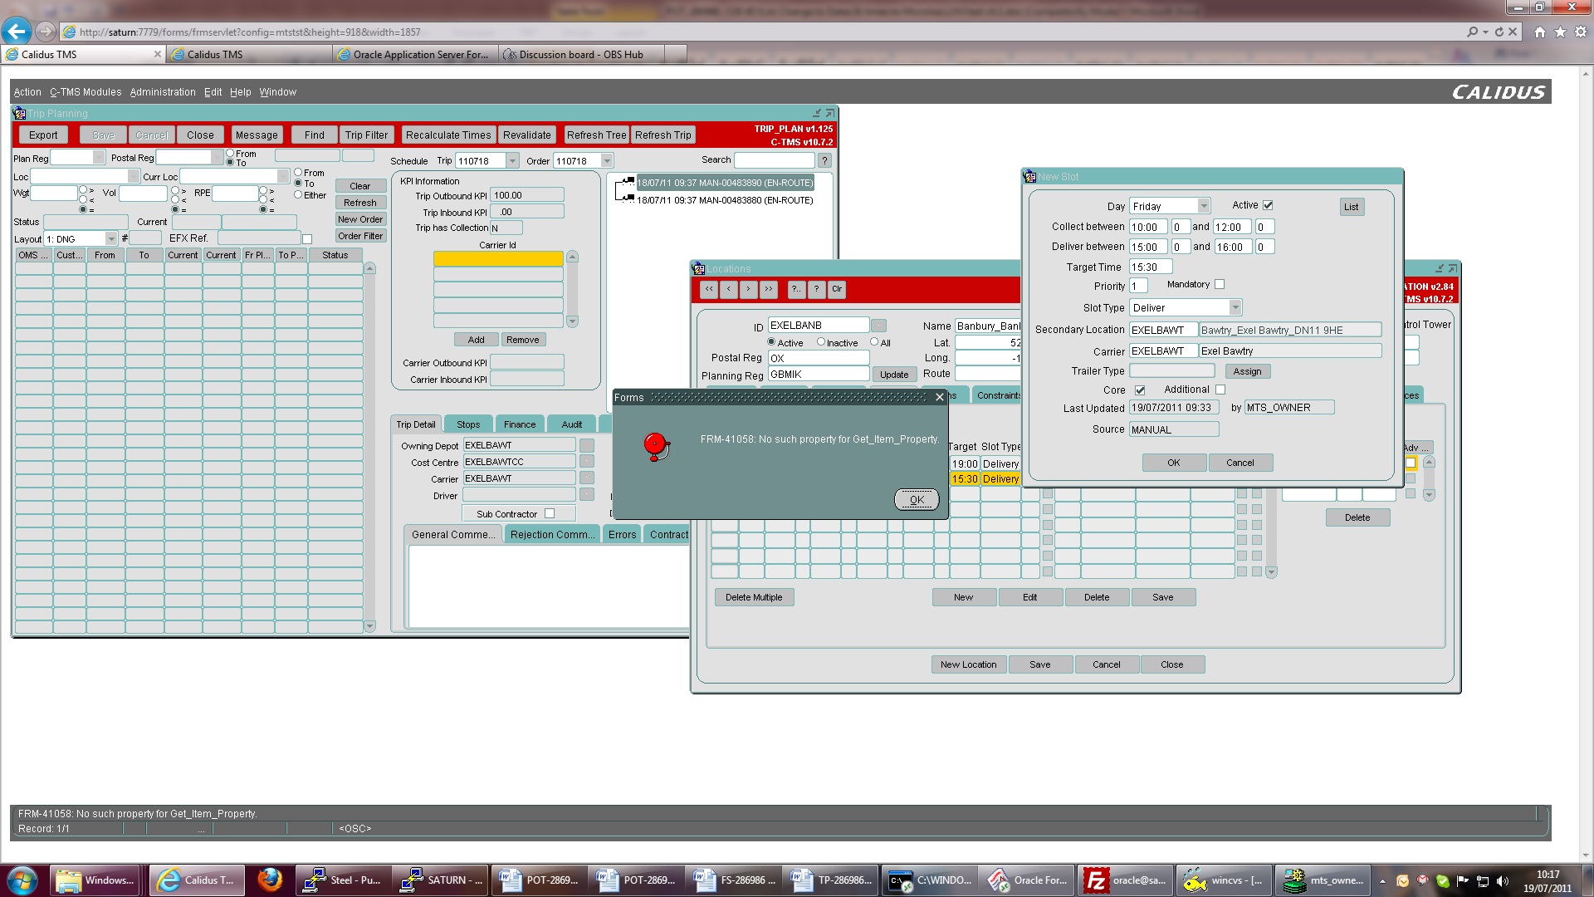Select the Inactive radio button
This screenshot has width=1594, height=897.
pyautogui.click(x=821, y=341)
